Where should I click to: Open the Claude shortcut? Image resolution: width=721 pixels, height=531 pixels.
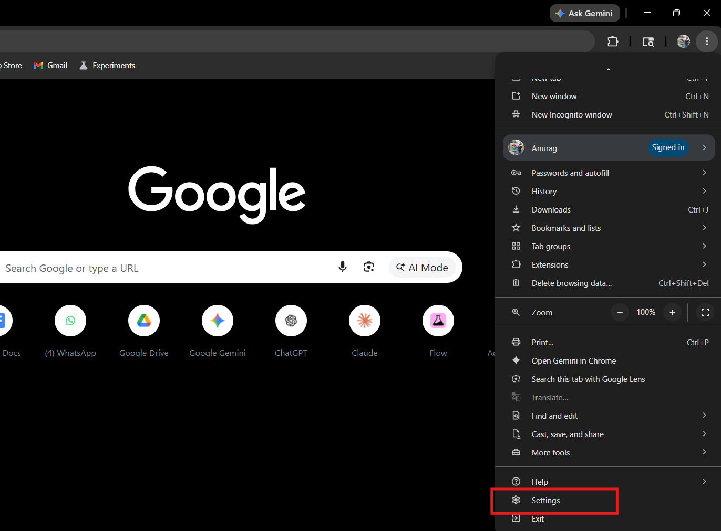(x=365, y=331)
